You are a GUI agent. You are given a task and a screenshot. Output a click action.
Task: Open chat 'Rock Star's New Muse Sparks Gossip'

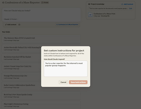pos(41,96)
